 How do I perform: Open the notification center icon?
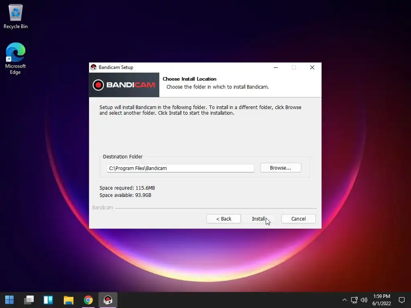pos(401,300)
